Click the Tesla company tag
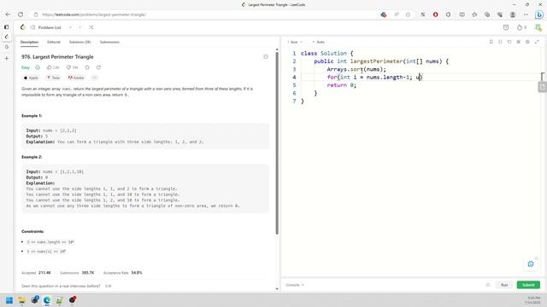Image resolution: width=547 pixels, height=307 pixels. [x=53, y=78]
